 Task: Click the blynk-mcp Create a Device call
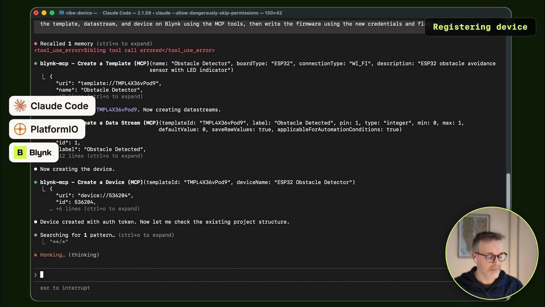click(198, 182)
